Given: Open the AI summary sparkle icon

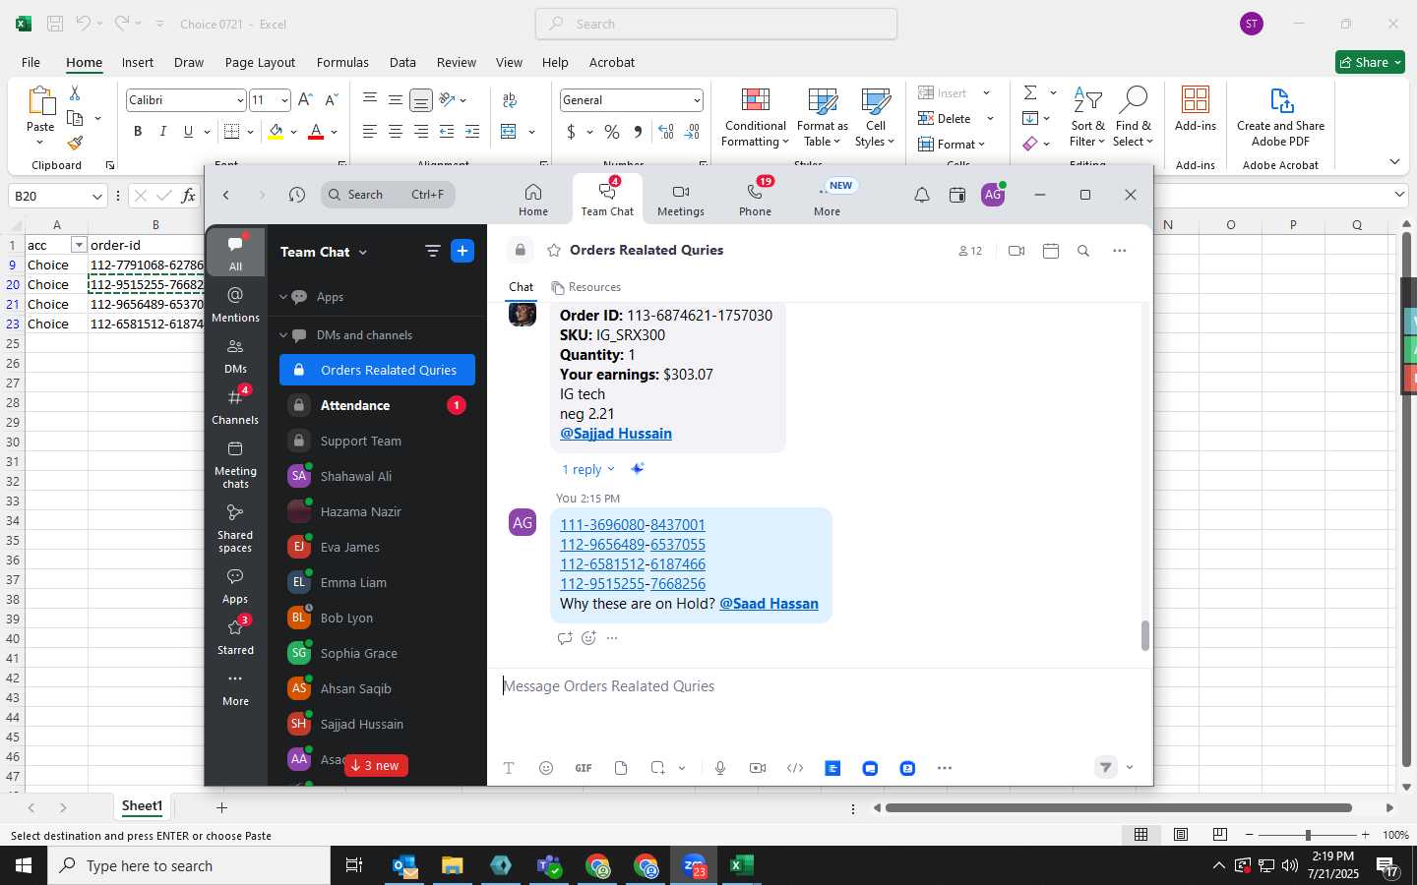Looking at the screenshot, I should pyautogui.click(x=638, y=469).
